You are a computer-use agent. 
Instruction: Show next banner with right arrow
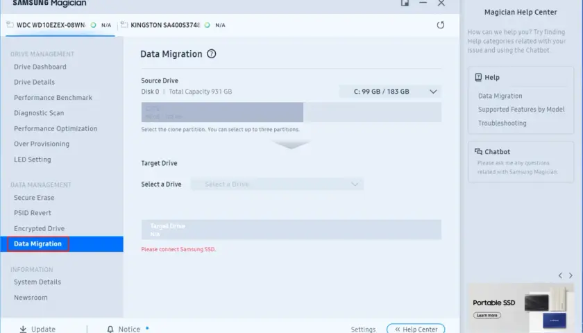point(571,275)
